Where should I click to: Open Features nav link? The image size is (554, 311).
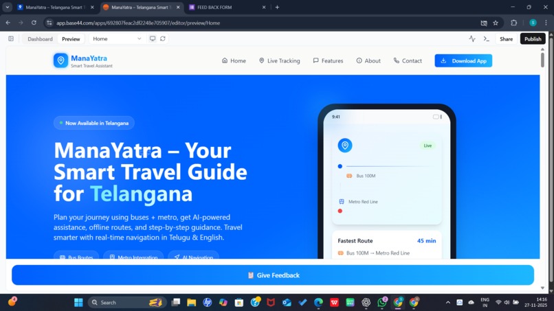coord(328,60)
